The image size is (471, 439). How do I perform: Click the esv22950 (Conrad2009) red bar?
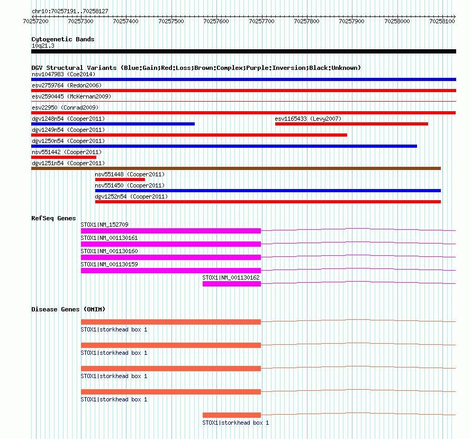(x=243, y=113)
